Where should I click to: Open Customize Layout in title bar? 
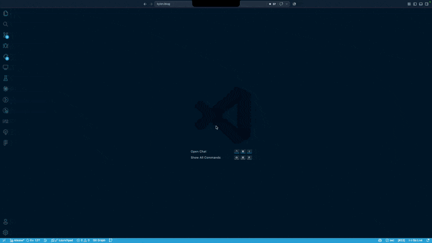pos(409,4)
